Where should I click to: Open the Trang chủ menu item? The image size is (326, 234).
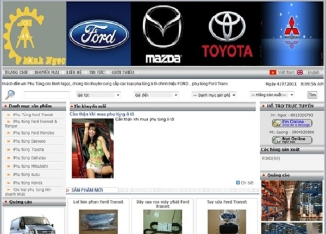point(16,72)
